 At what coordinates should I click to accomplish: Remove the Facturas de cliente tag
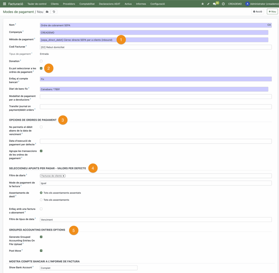[63, 176]
